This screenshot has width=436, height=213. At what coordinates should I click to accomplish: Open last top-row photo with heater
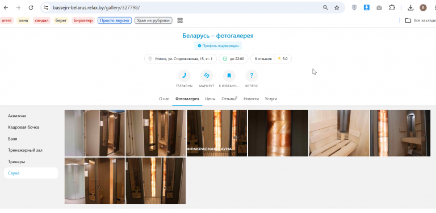pyautogui.click(x=400, y=133)
